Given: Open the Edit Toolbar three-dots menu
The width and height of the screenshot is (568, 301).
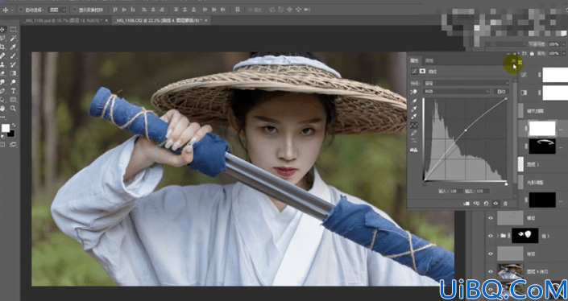Looking at the screenshot, I should click(2, 117).
